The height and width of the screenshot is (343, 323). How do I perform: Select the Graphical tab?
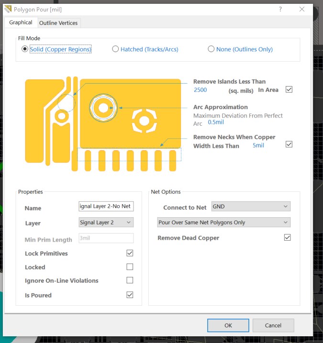(x=21, y=22)
